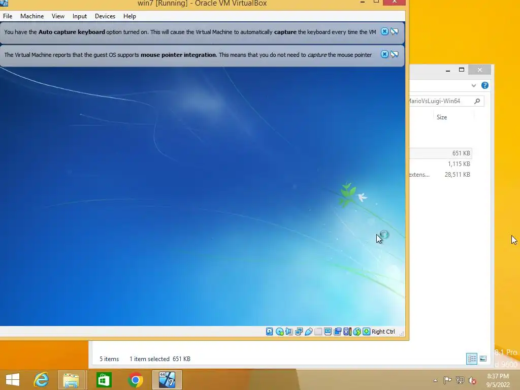Click the network tray icon
This screenshot has height=390, width=520.
coord(460,380)
